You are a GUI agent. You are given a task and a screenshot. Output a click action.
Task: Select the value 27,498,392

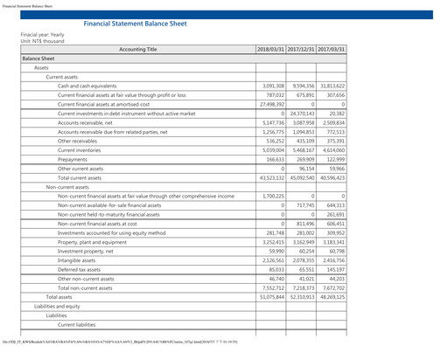272,104
